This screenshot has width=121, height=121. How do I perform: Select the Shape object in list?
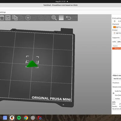click(x=117, y=48)
